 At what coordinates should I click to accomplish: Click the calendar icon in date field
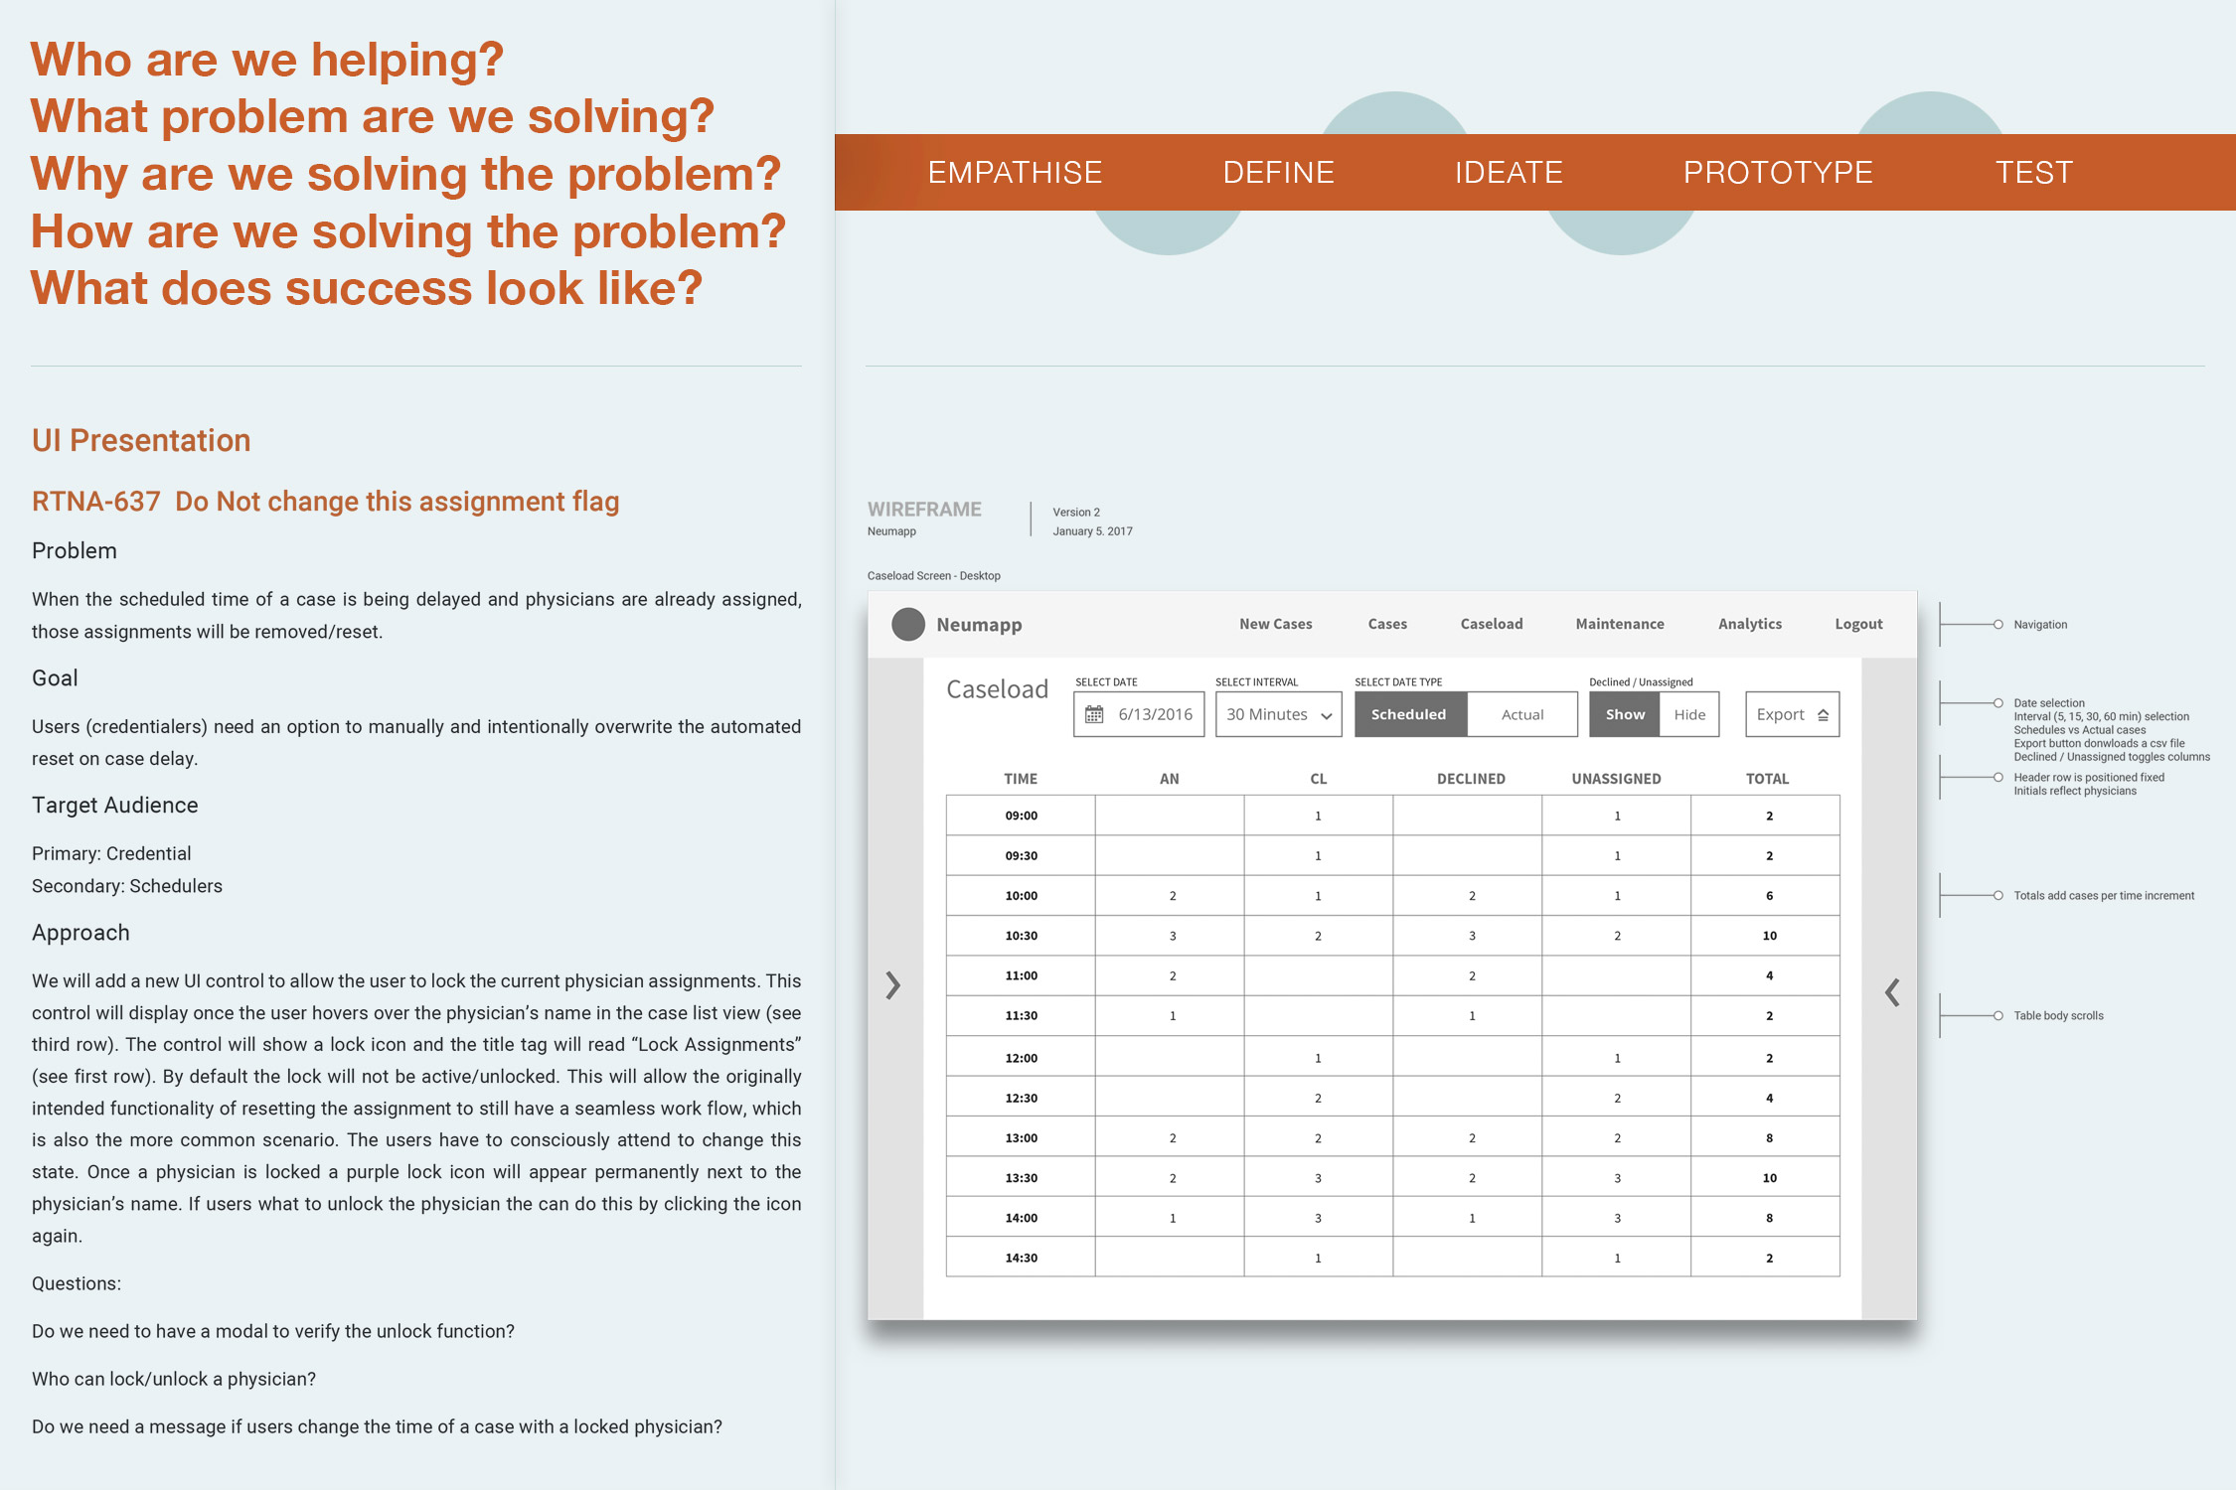[1094, 714]
